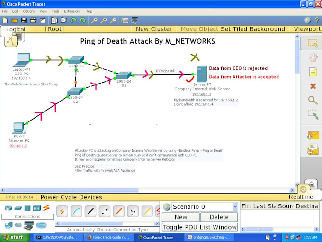Select the Switches device category
Screen dimensions: 322x242
click(18, 208)
